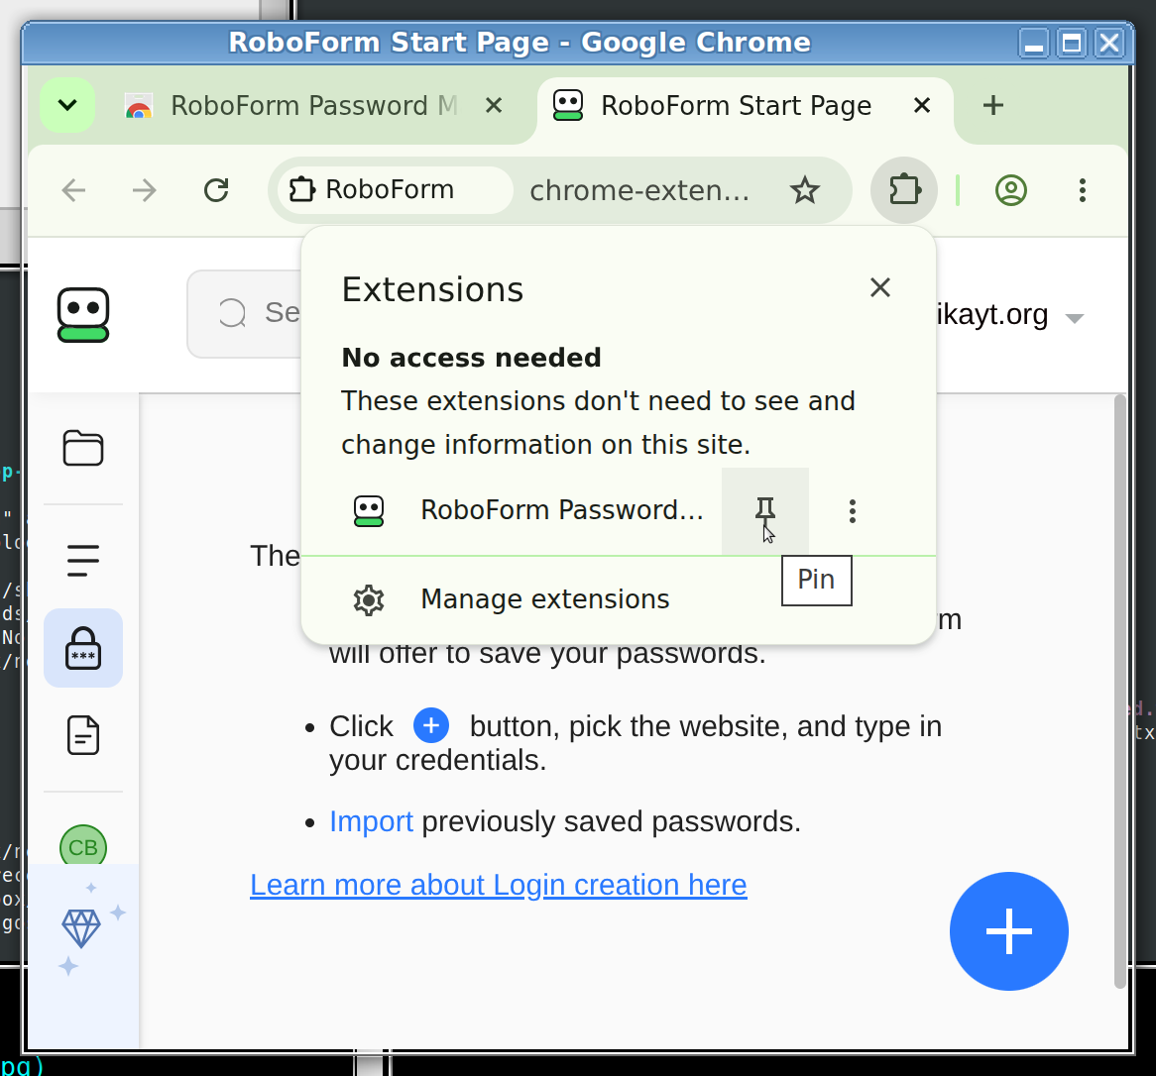Close the RoboForm Start Page tab

922,105
